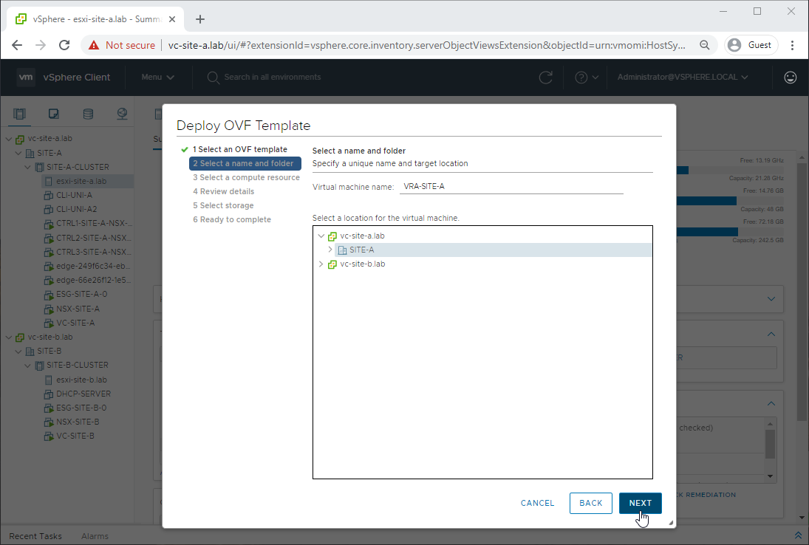Click the ESG-SITE-B-0 VM icon
Viewport: 809px width, 545px height.
(49, 408)
